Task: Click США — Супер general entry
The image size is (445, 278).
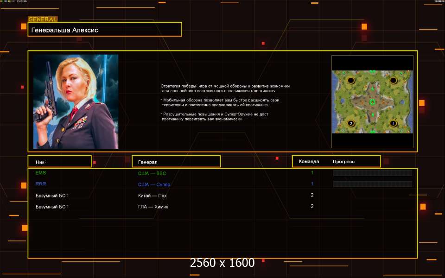Action: pyautogui.click(x=154, y=184)
